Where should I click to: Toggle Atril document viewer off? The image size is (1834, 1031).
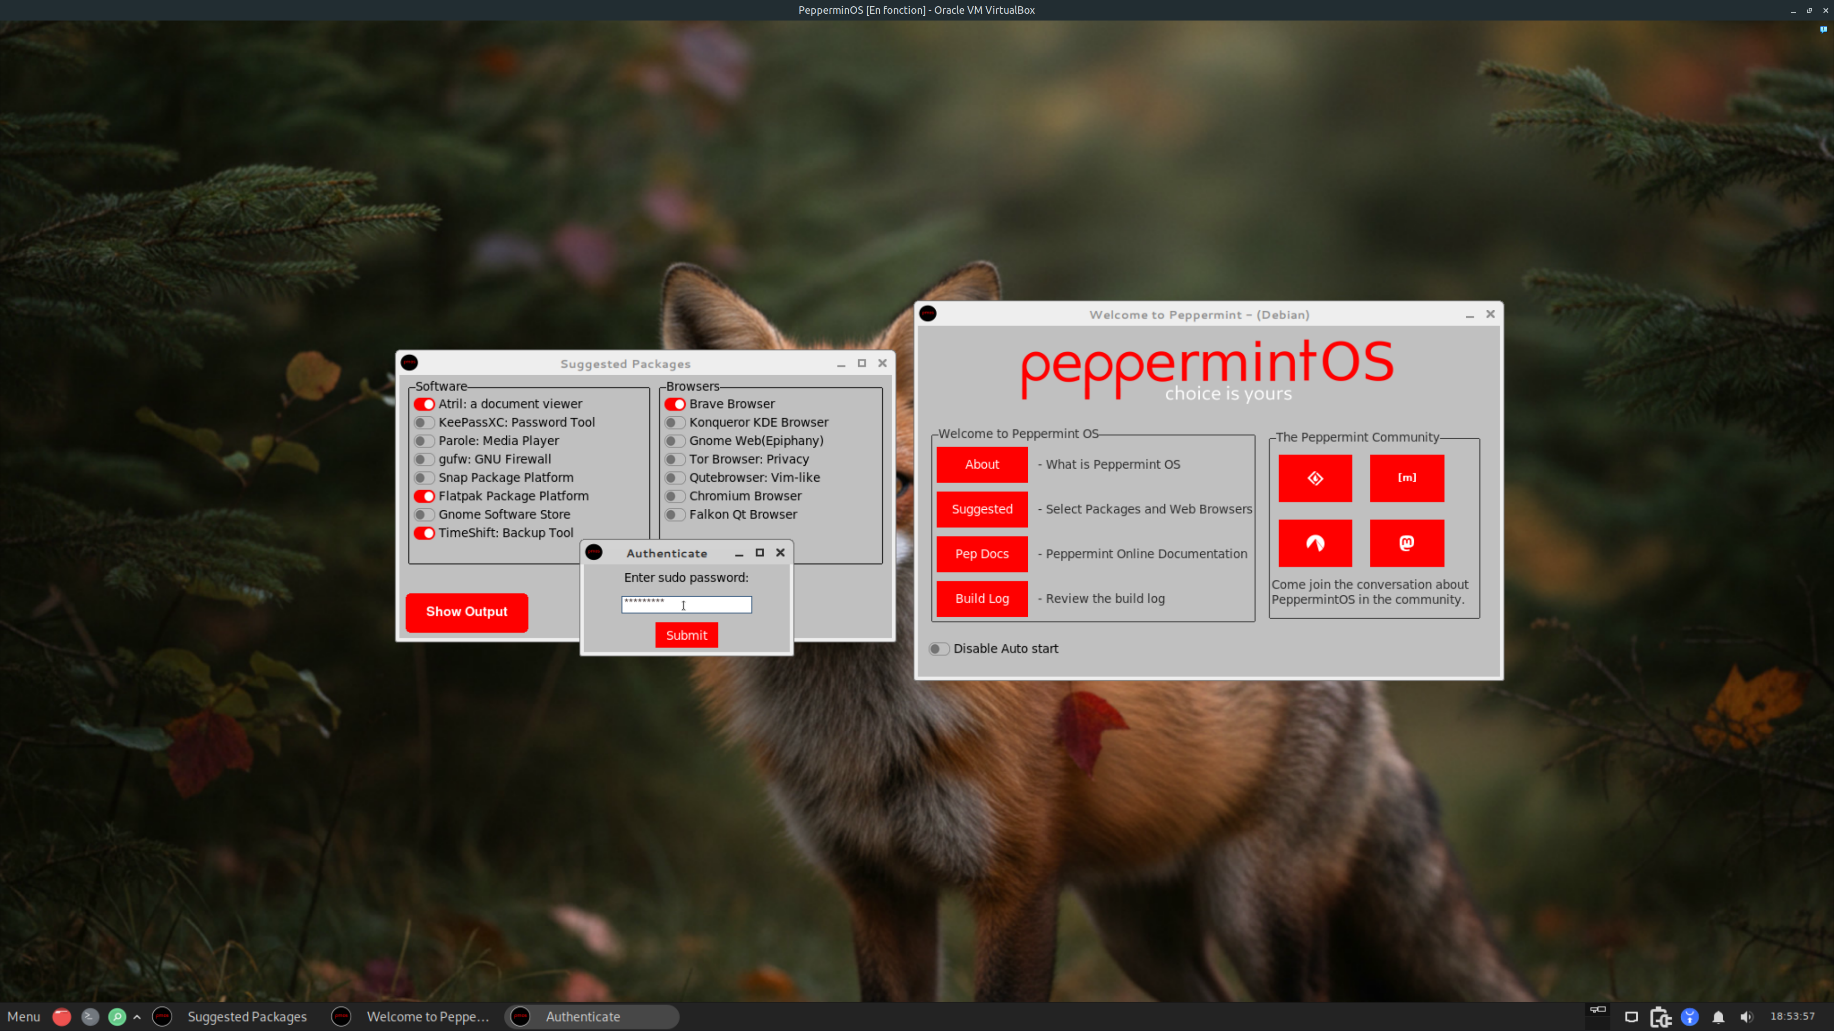pyautogui.click(x=424, y=404)
